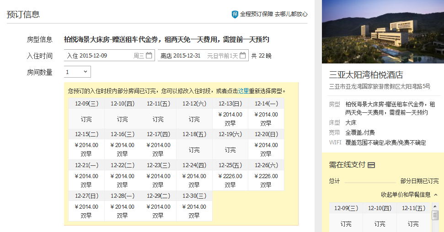Click the booking guarantee shield icon
The height and width of the screenshot is (232, 444).
click(x=235, y=14)
